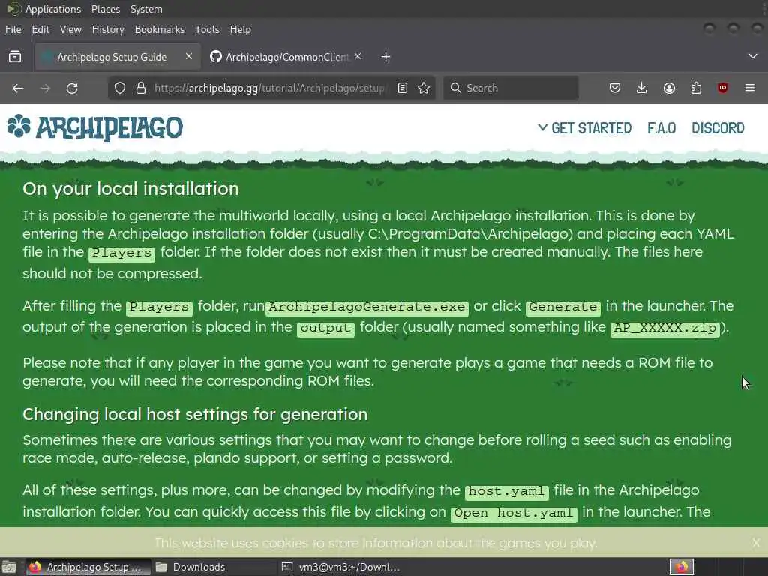This screenshot has height=576, width=768.
Task: Open the Extensions puzzle icon
Action: coord(696,88)
